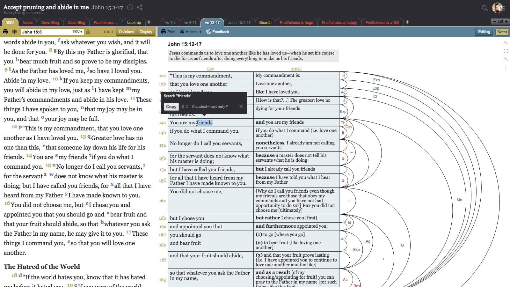Click the arc title John 15:12-17
Screen dimensions: 510x287
point(185,44)
